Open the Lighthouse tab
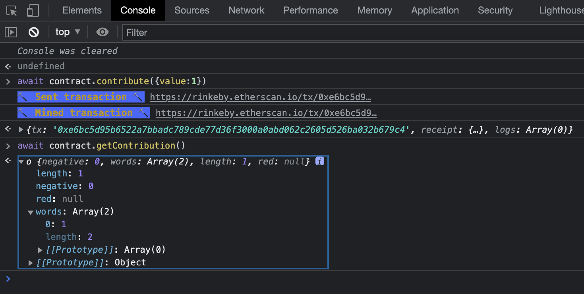This screenshot has width=584, height=294. 561,10
